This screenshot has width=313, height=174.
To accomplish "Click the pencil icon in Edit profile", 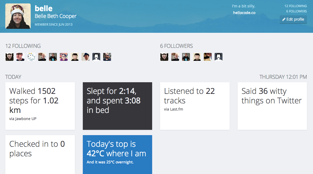I will tap(284, 19).
